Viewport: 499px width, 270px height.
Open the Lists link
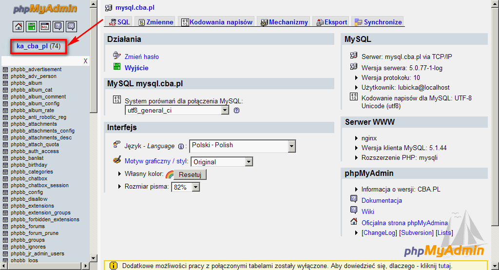444,233
